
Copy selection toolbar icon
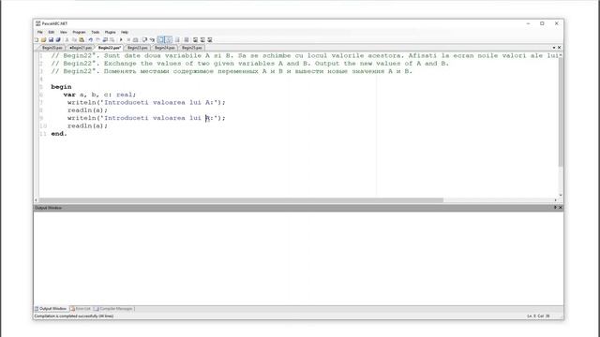[74, 39]
